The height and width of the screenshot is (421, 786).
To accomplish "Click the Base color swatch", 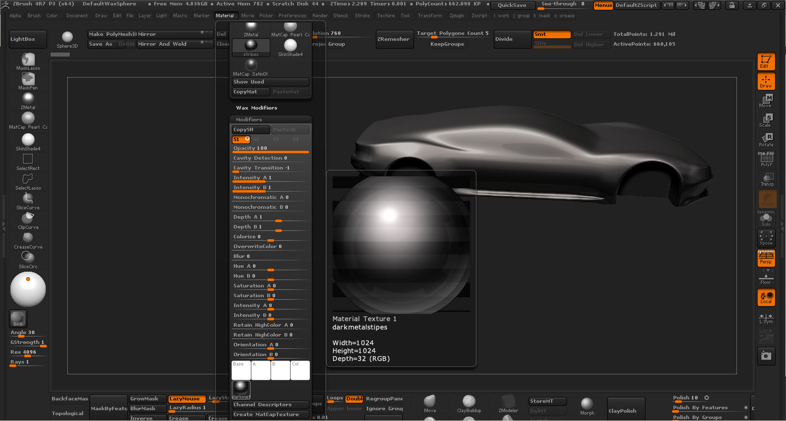I will (241, 370).
